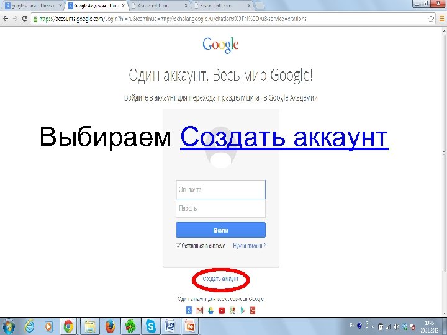
Task: Click the green SSL padlock icon
Action: [x=35, y=19]
